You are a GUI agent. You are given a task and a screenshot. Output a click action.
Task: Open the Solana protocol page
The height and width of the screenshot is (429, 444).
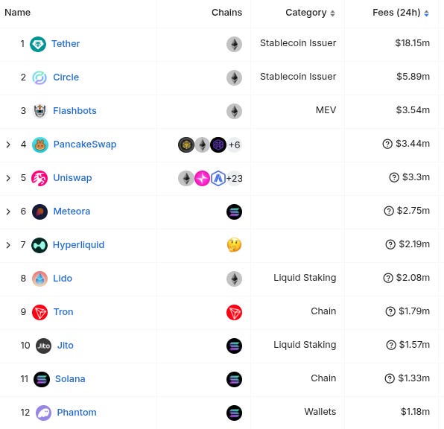click(70, 379)
